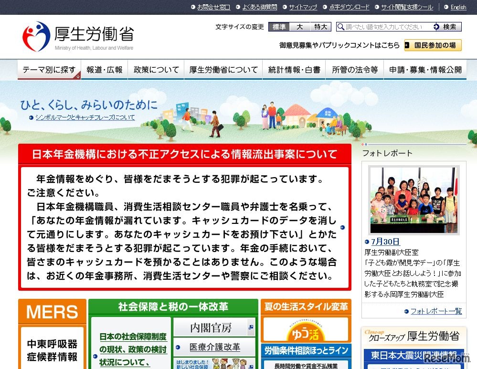The width and height of the screenshot is (477, 369).
Task: Click the external-link icon beside 内閣官房
Action: coord(250,327)
